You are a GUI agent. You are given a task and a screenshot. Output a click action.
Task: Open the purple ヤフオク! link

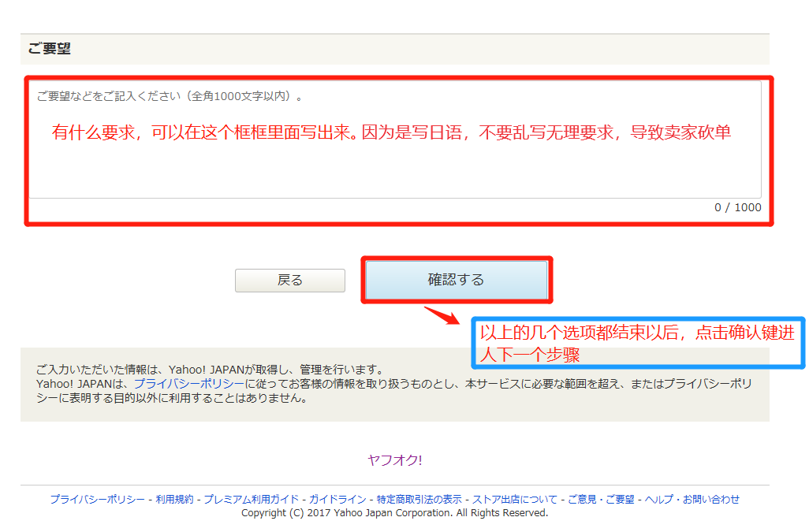394,460
